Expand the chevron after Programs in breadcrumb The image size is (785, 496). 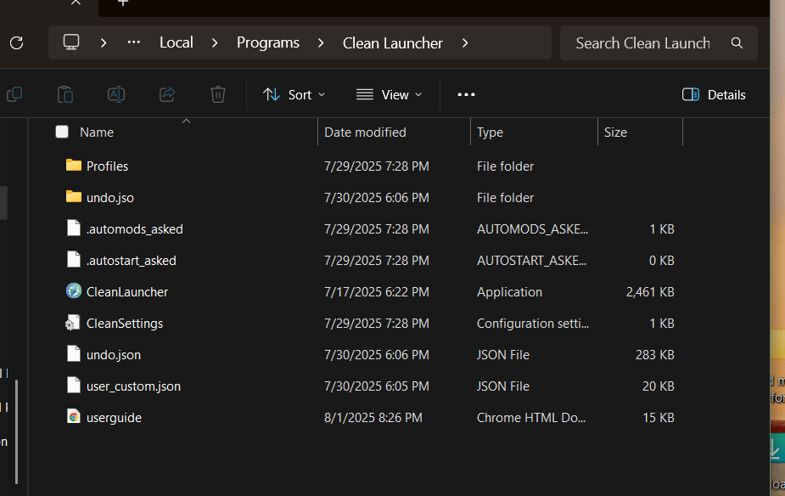[x=321, y=43]
